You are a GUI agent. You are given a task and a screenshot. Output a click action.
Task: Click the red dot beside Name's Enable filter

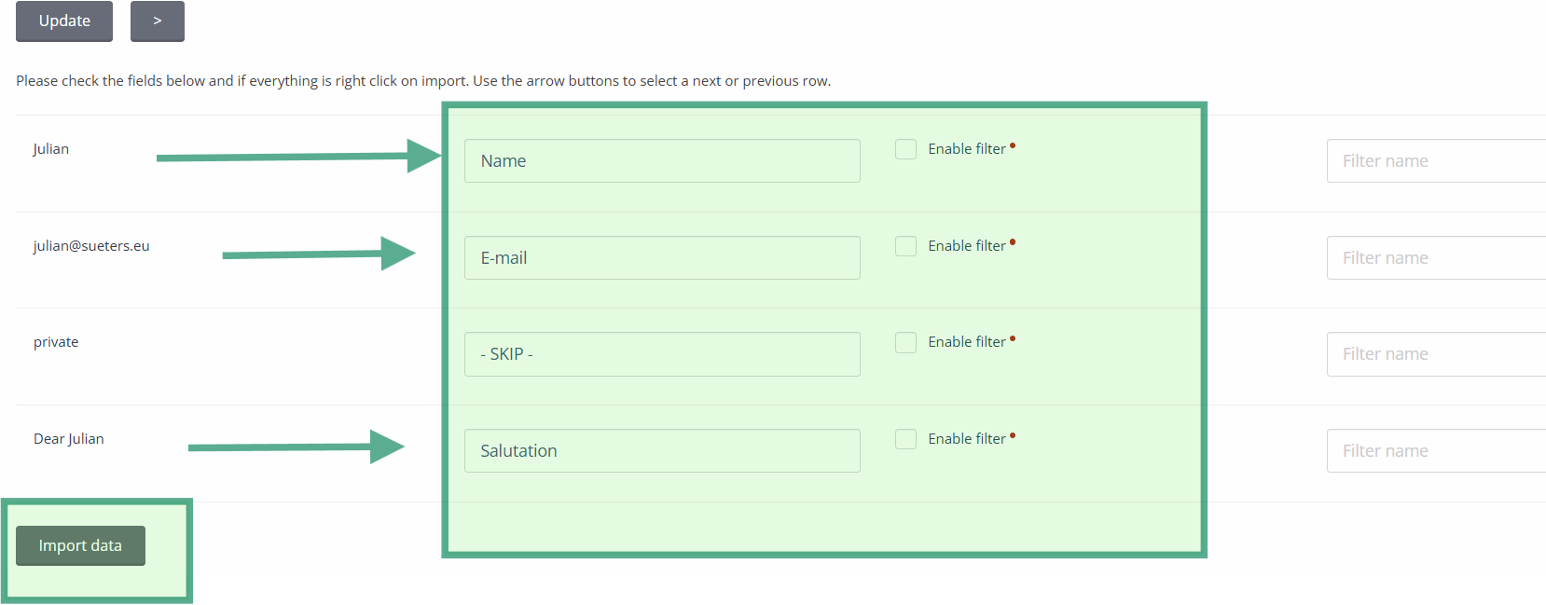click(x=1013, y=145)
